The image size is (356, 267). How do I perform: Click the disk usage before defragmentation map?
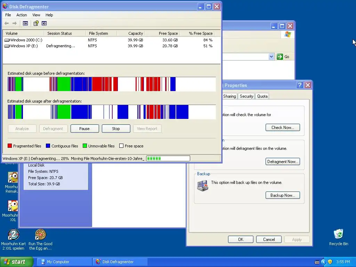tap(112, 84)
